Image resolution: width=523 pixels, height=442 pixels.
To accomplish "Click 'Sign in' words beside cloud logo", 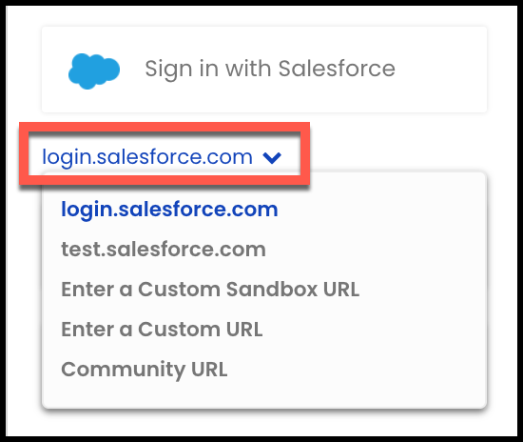I will [182, 70].
